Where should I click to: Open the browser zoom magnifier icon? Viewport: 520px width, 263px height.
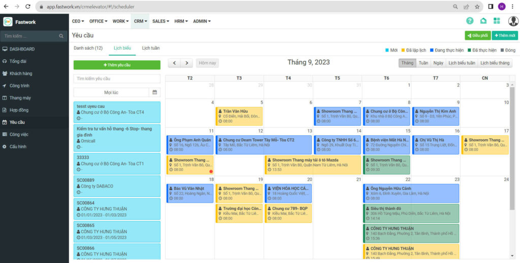pyautogui.click(x=456, y=7)
